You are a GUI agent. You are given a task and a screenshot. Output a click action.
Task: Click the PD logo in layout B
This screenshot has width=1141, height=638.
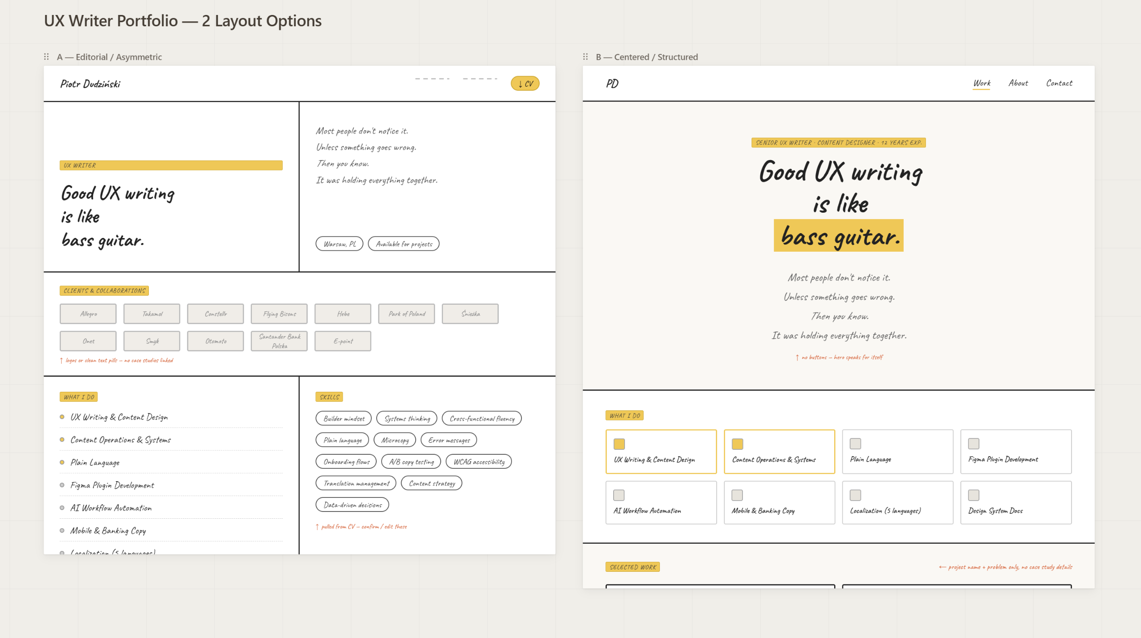[x=612, y=83]
